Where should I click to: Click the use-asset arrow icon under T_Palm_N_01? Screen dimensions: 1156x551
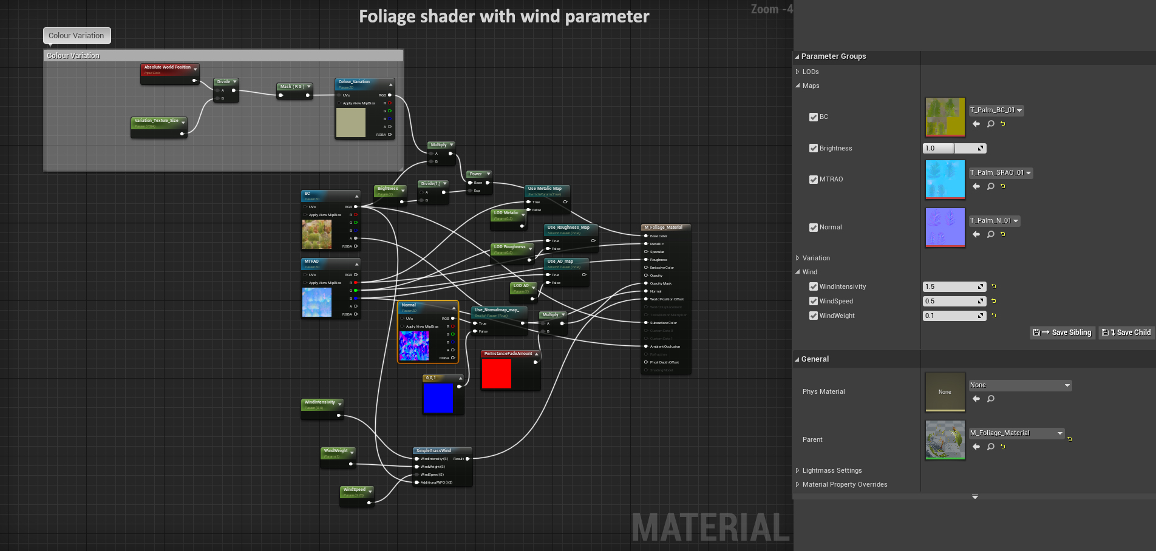pyautogui.click(x=976, y=234)
